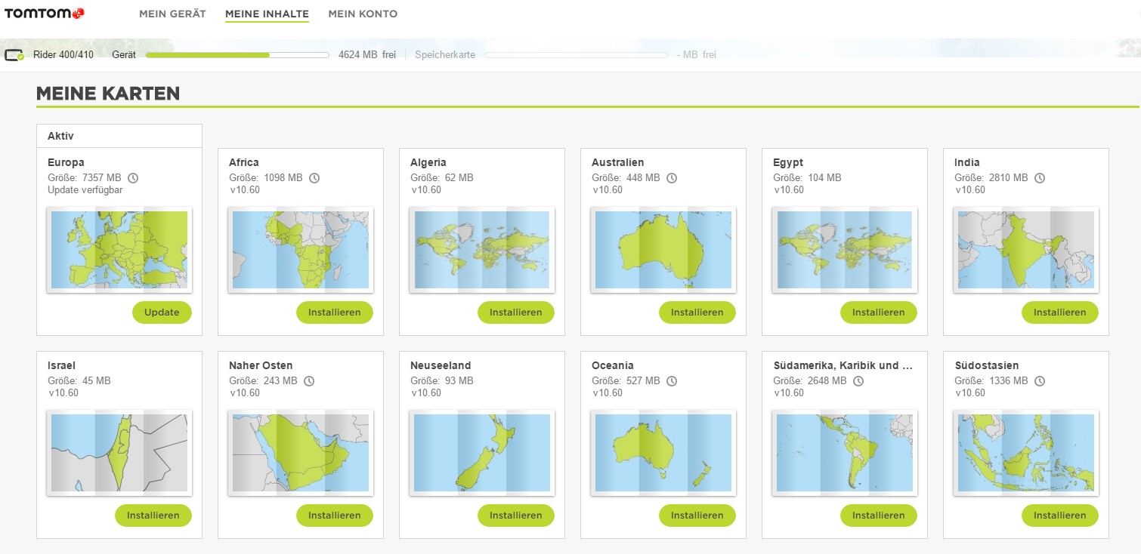Image resolution: width=1141 pixels, height=554 pixels.
Task: Install the Israel map
Action: [153, 516]
